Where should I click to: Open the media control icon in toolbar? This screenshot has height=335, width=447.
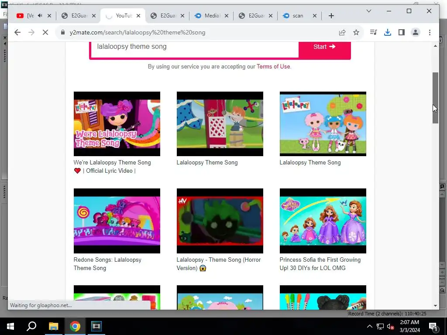(373, 32)
